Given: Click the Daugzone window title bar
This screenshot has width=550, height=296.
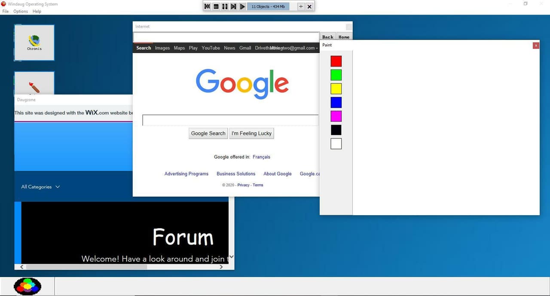Looking at the screenshot, I should tap(73, 100).
